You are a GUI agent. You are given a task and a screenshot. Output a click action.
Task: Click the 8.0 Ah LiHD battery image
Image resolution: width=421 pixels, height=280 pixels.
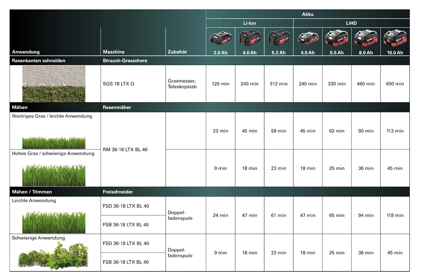point(366,38)
